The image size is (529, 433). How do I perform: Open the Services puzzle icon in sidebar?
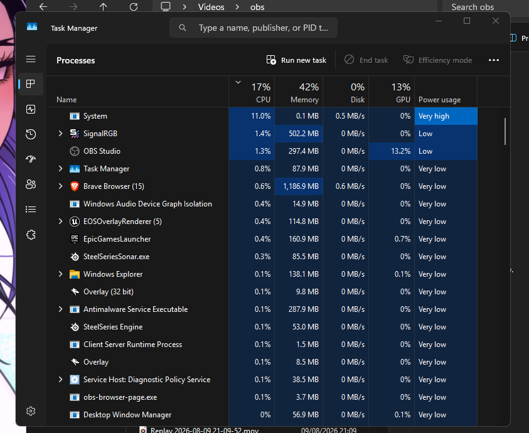tap(31, 235)
